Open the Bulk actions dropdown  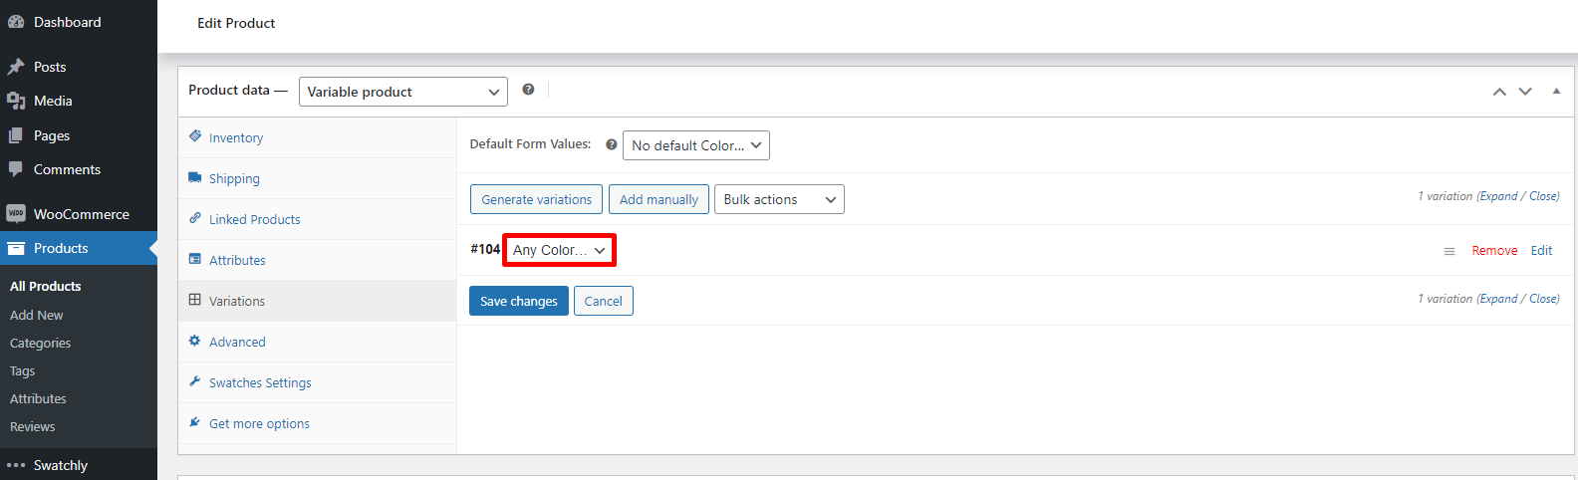778,199
